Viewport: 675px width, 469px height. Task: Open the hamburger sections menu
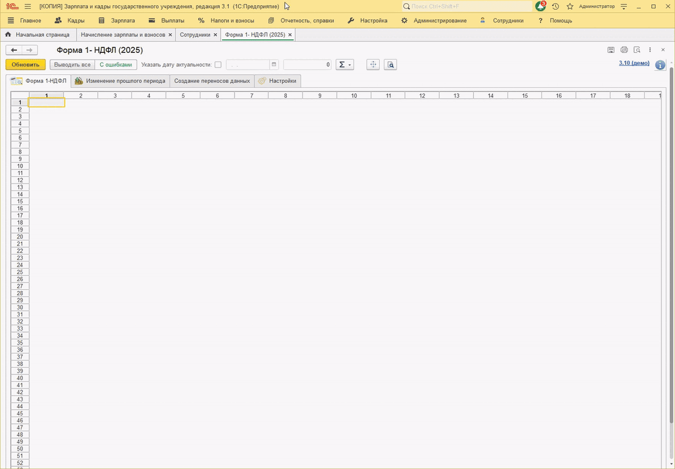point(28,6)
